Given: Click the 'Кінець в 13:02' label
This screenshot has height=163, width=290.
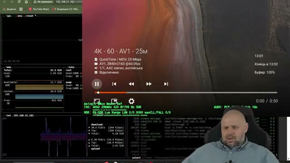Looking at the screenshot, I should click(x=266, y=64).
